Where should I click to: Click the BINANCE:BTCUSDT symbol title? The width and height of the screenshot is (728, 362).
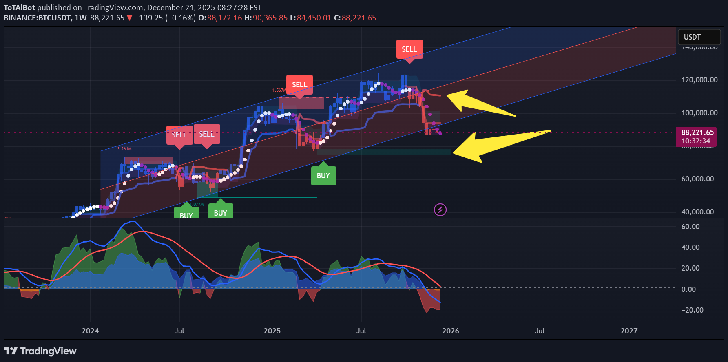(38, 18)
